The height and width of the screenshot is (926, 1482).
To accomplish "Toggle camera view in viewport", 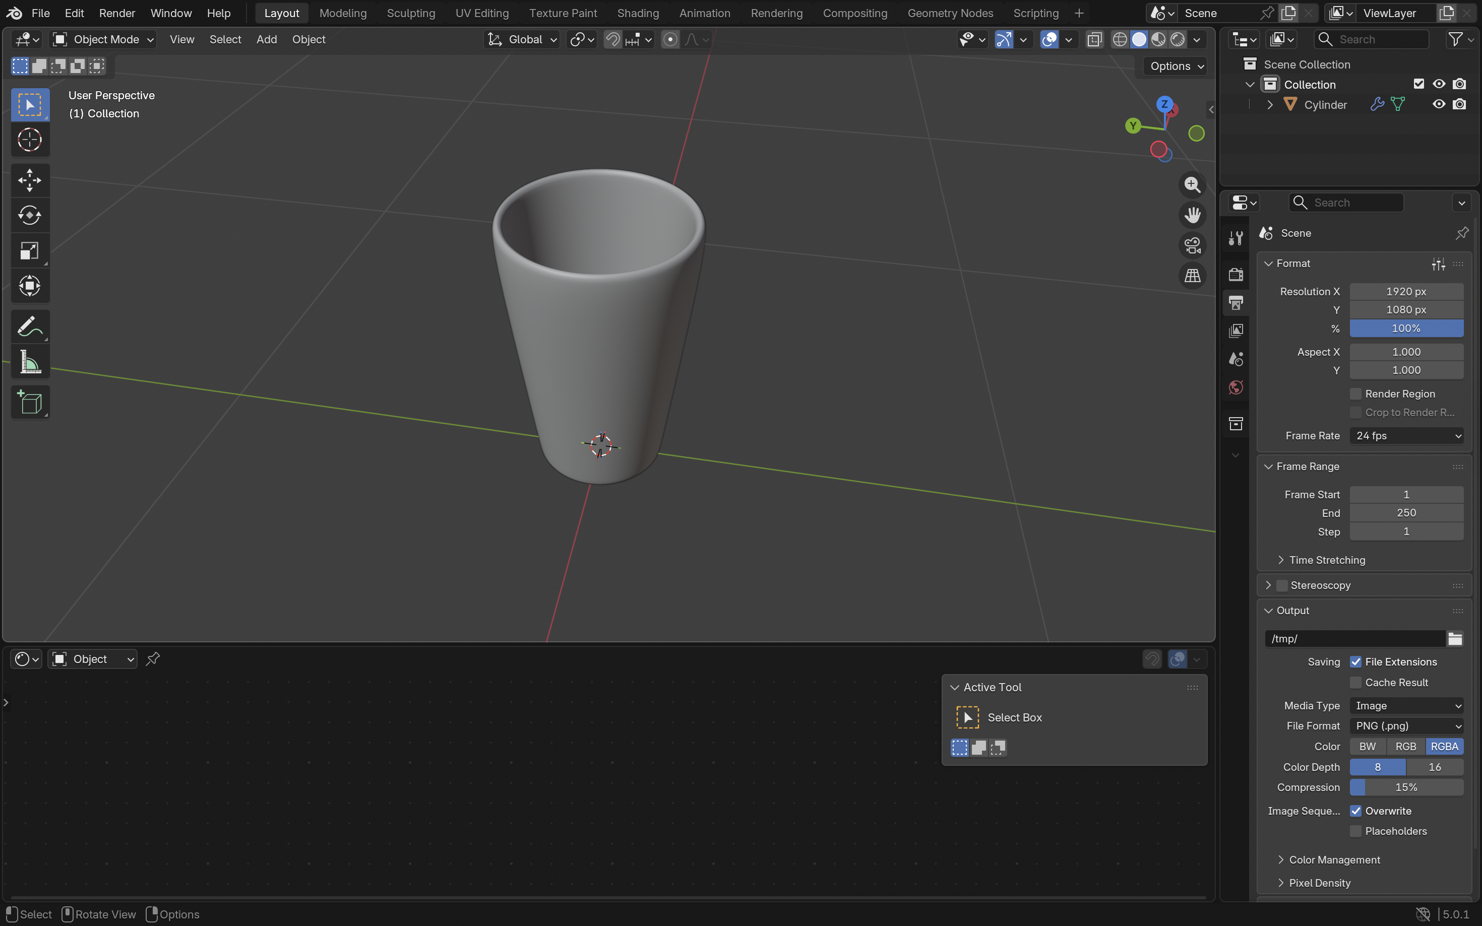I will [1192, 245].
